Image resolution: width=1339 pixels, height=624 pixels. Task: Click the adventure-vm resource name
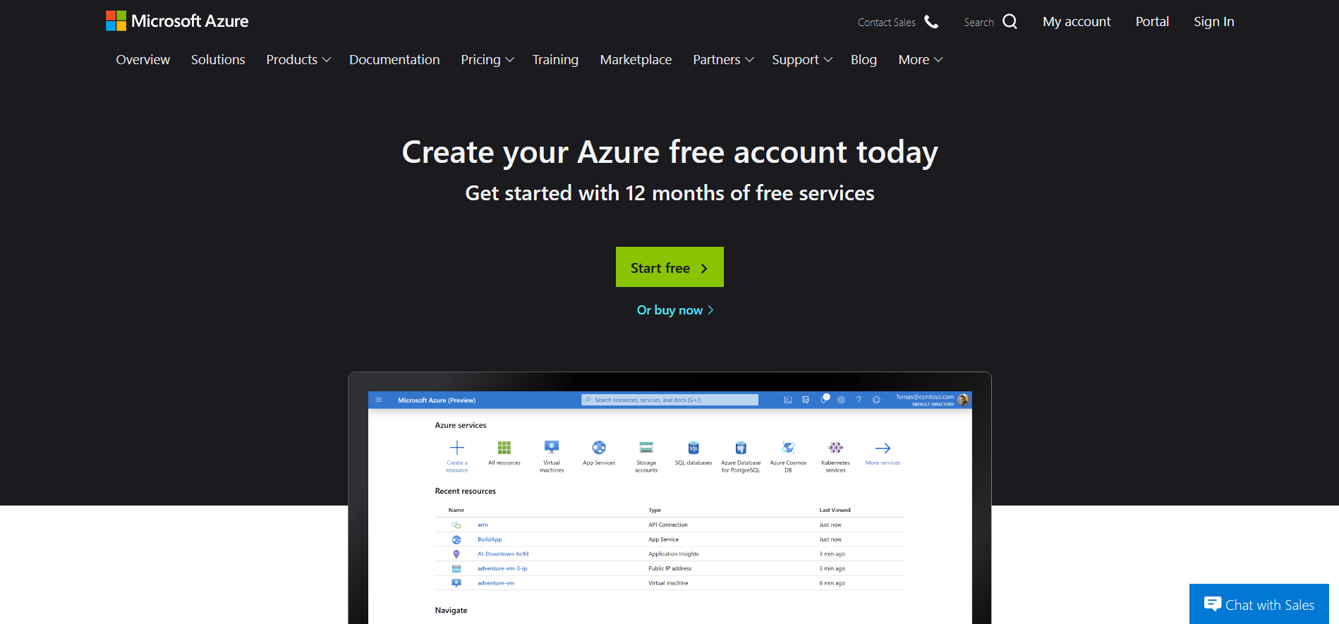pos(496,583)
